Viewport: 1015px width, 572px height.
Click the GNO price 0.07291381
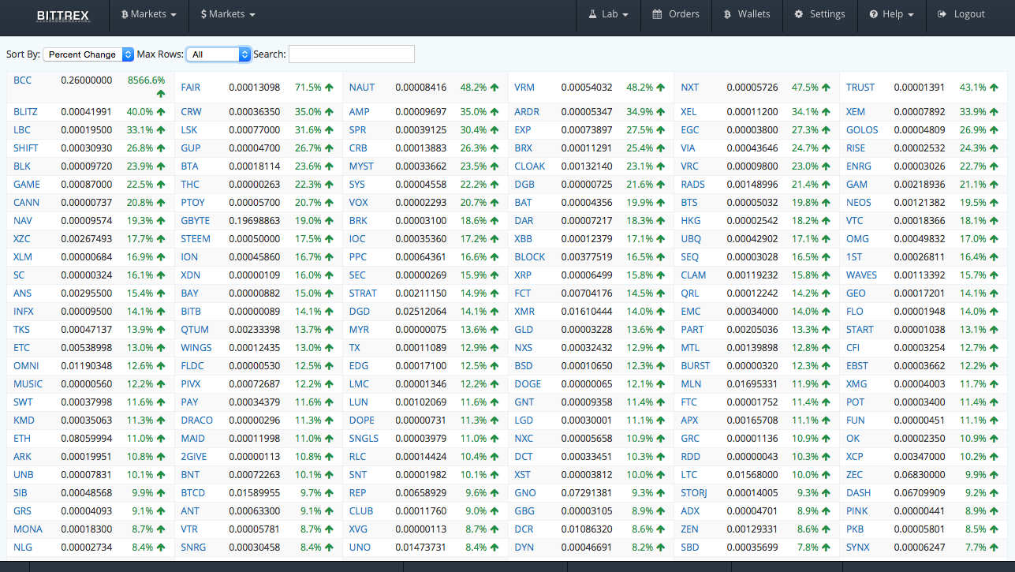(x=587, y=493)
